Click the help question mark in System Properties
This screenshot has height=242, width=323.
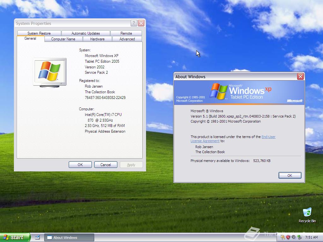pos(133,23)
